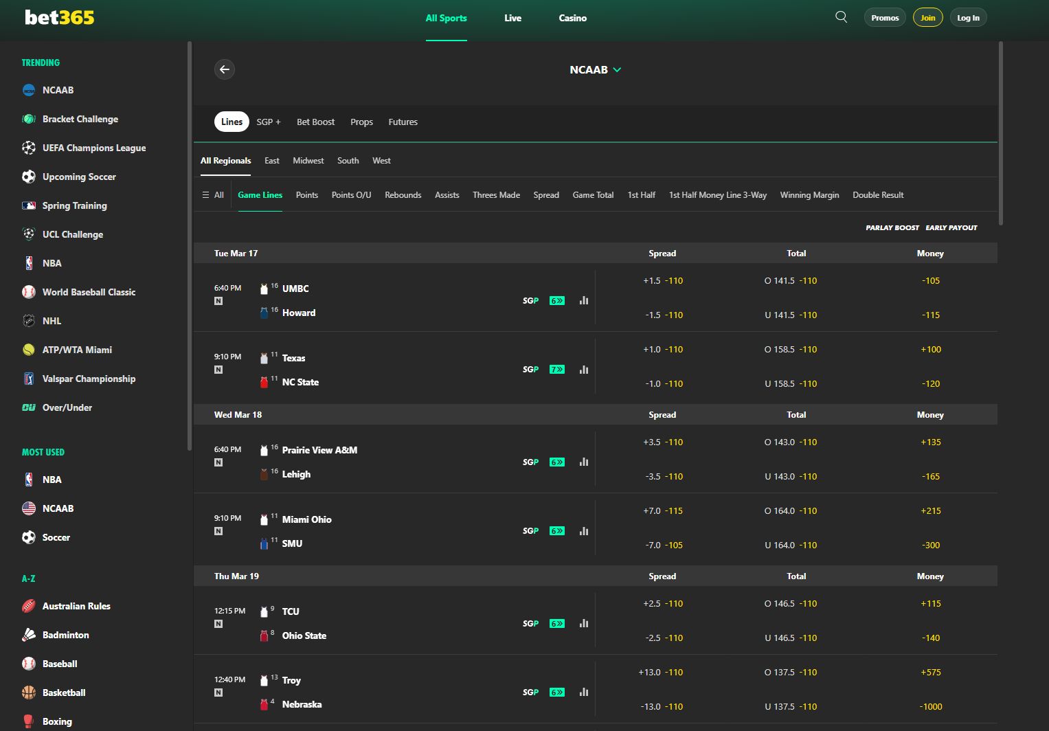Viewport: 1049px width, 731px height.
Task: Open the search magnifier icon
Action: [x=840, y=16]
